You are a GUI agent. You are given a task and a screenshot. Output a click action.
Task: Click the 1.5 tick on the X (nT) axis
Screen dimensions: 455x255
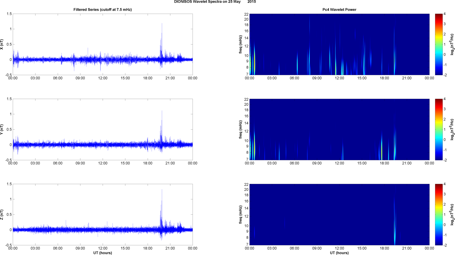click(9, 14)
